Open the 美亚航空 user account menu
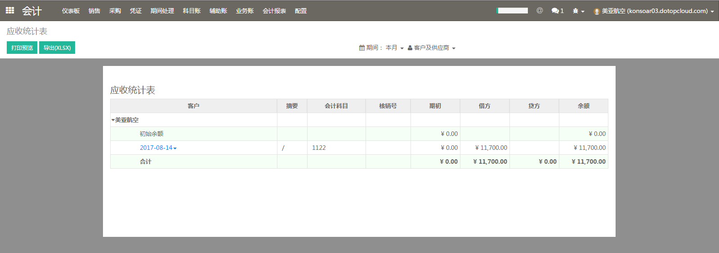 tap(654, 11)
